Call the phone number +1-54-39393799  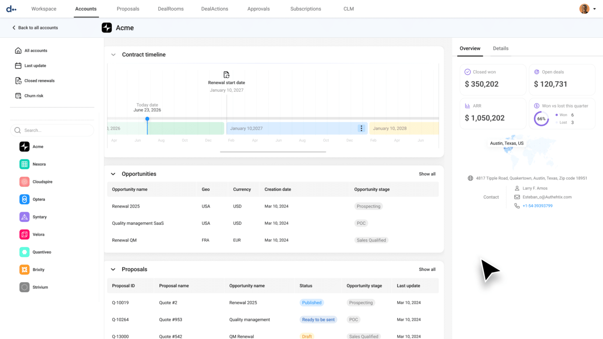click(538, 205)
